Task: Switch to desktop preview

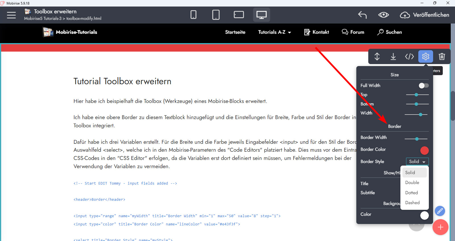Action: pos(261,15)
